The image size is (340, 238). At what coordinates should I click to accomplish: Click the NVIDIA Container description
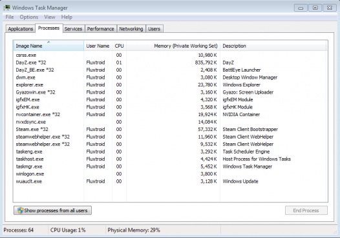(241, 114)
